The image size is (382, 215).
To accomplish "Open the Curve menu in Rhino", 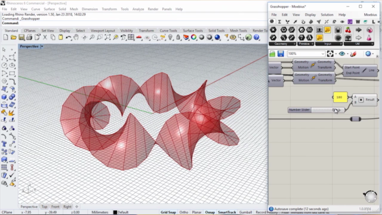I will point(36,9).
